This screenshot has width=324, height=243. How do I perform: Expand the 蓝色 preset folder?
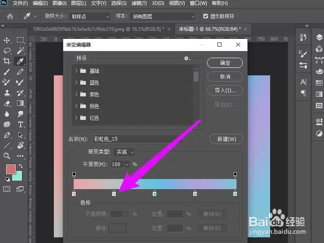tap(76, 83)
